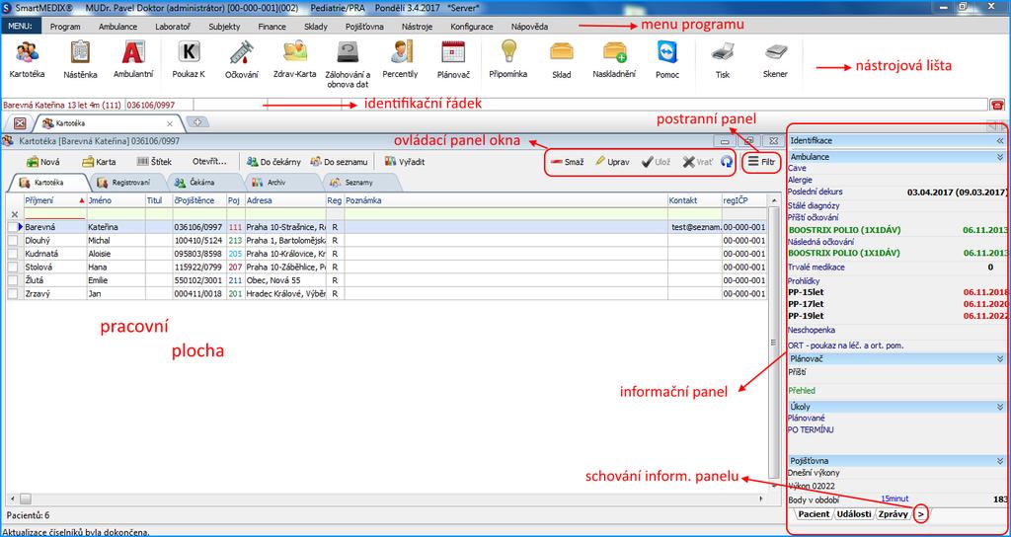
Task: Click the Skener icon
Action: (775, 59)
